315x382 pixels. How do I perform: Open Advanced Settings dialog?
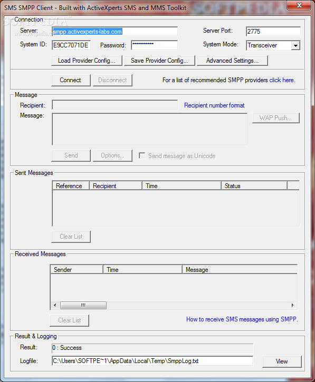point(232,61)
